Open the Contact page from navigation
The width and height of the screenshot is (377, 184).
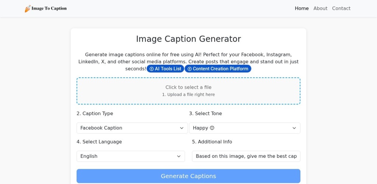tap(341, 8)
